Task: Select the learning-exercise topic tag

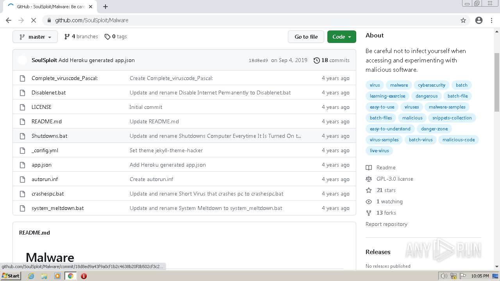Action: tap(387, 96)
